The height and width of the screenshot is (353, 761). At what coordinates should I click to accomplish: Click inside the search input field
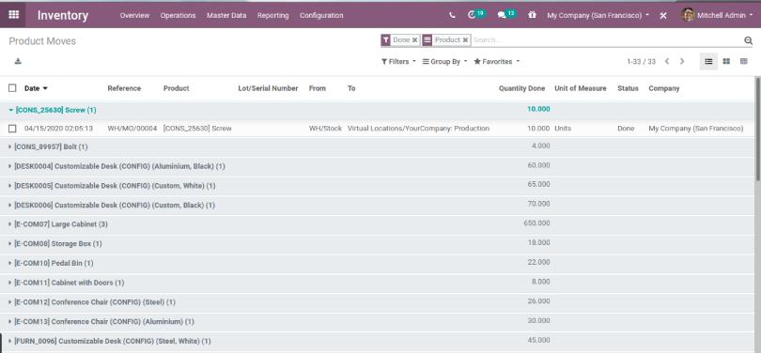[607, 40]
